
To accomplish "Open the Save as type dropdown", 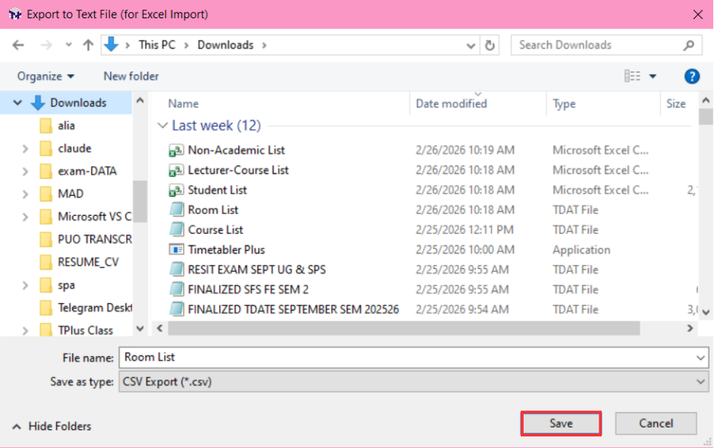I will 414,382.
